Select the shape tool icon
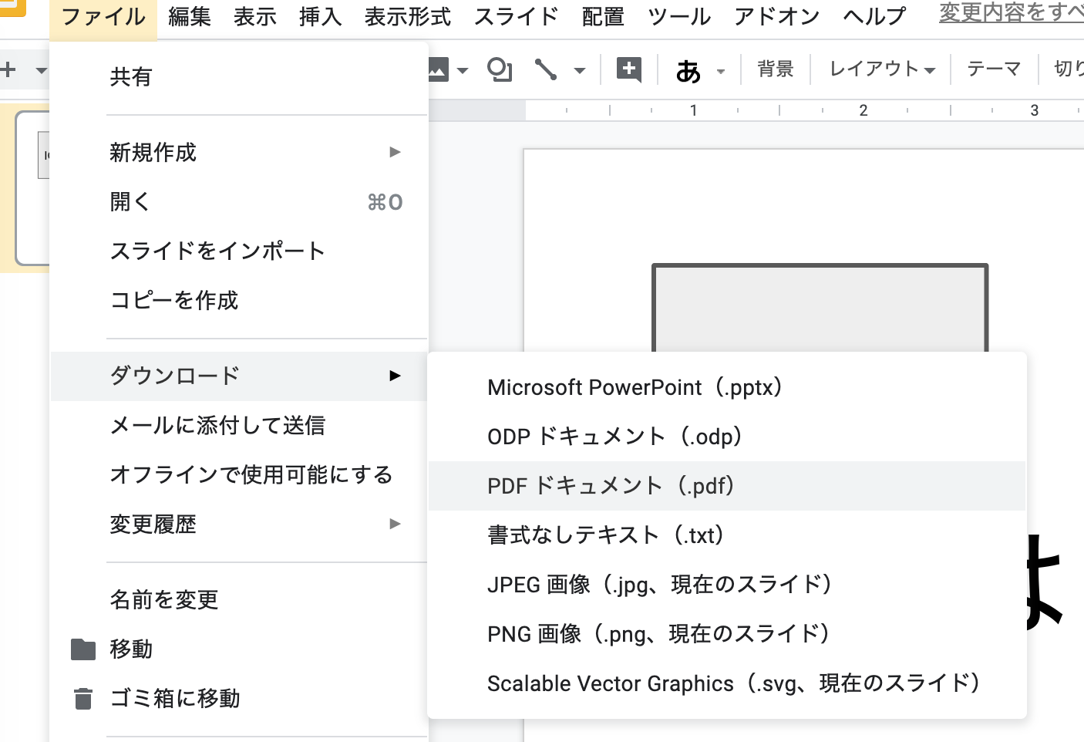Screen dimensions: 1084x742 [x=500, y=69]
